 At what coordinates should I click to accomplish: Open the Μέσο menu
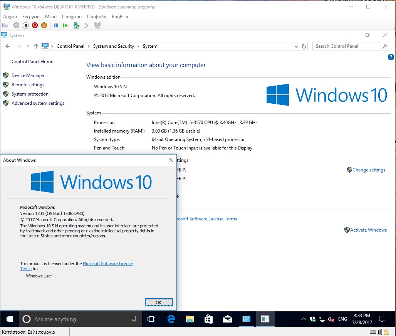point(51,17)
